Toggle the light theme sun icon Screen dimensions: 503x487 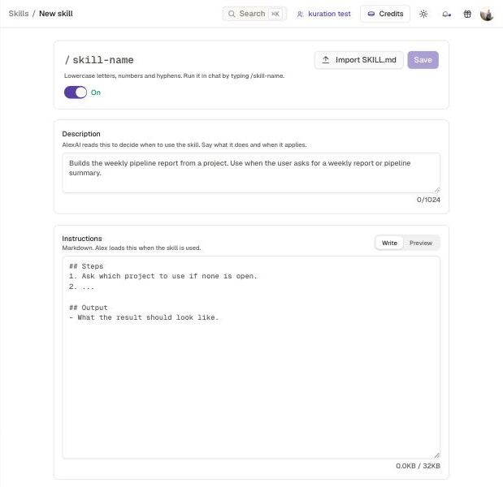coord(423,14)
